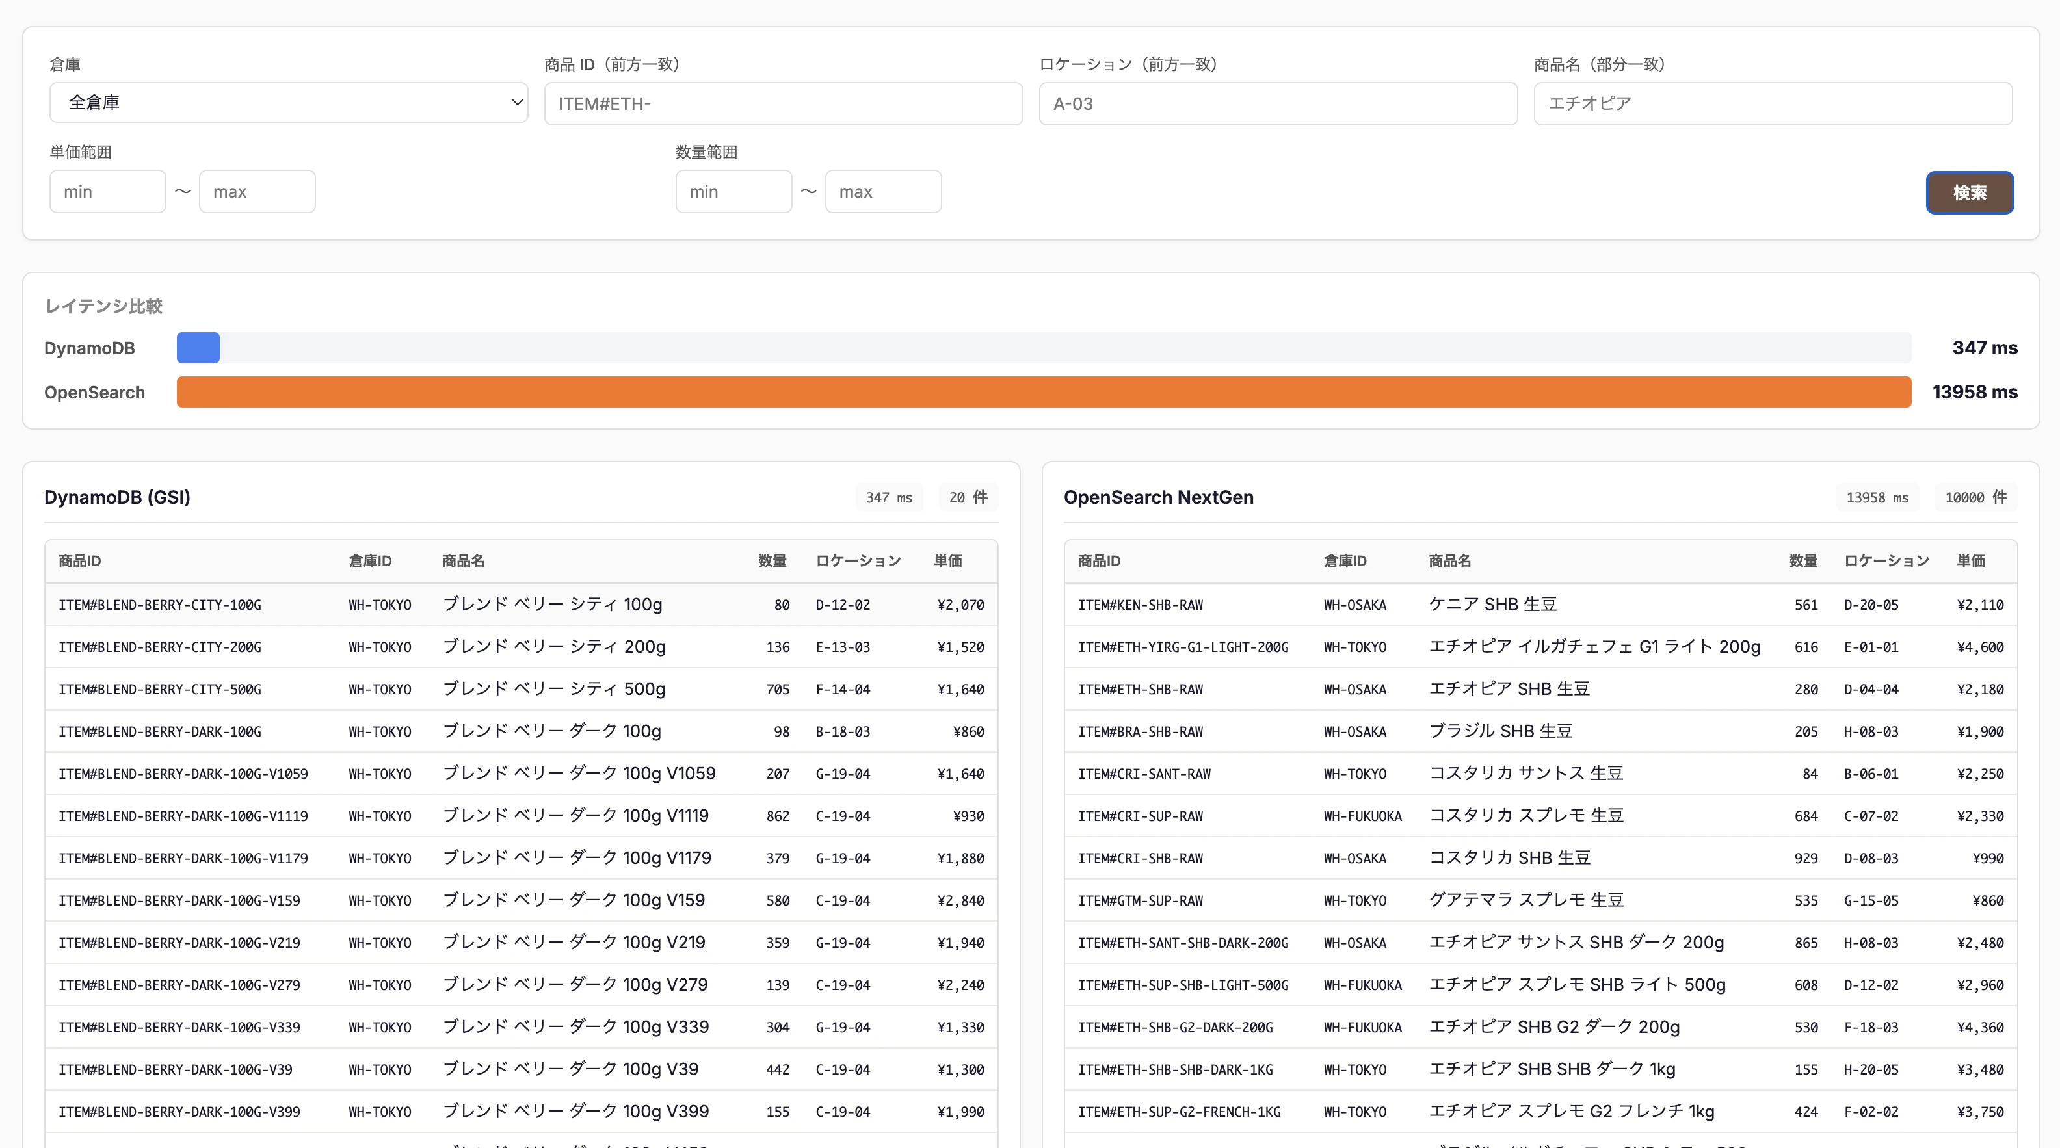
Task: Click 数量 column header in OpenSearch table
Action: tap(1803, 561)
